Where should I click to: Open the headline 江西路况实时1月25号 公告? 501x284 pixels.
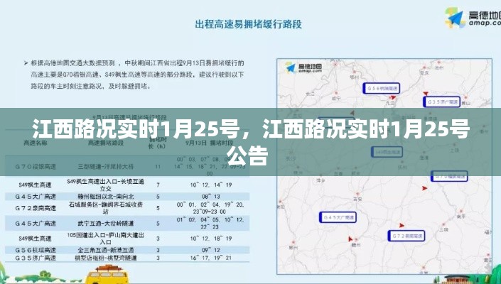tap(250, 142)
